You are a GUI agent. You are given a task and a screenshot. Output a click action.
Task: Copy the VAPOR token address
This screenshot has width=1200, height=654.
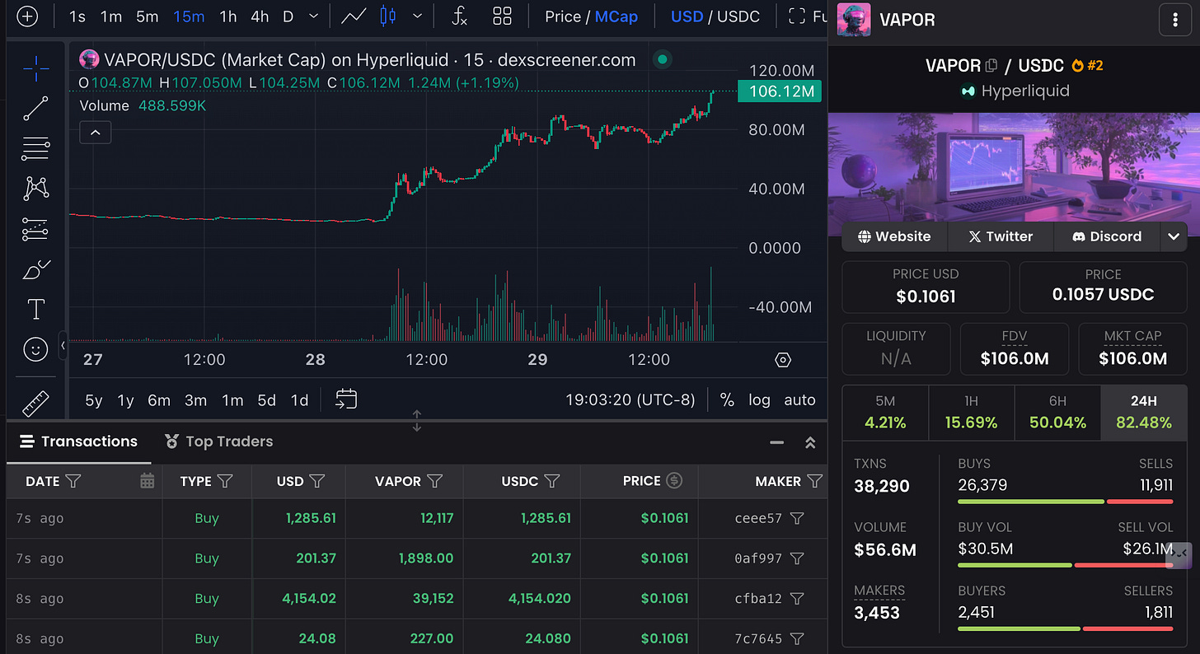tap(991, 65)
